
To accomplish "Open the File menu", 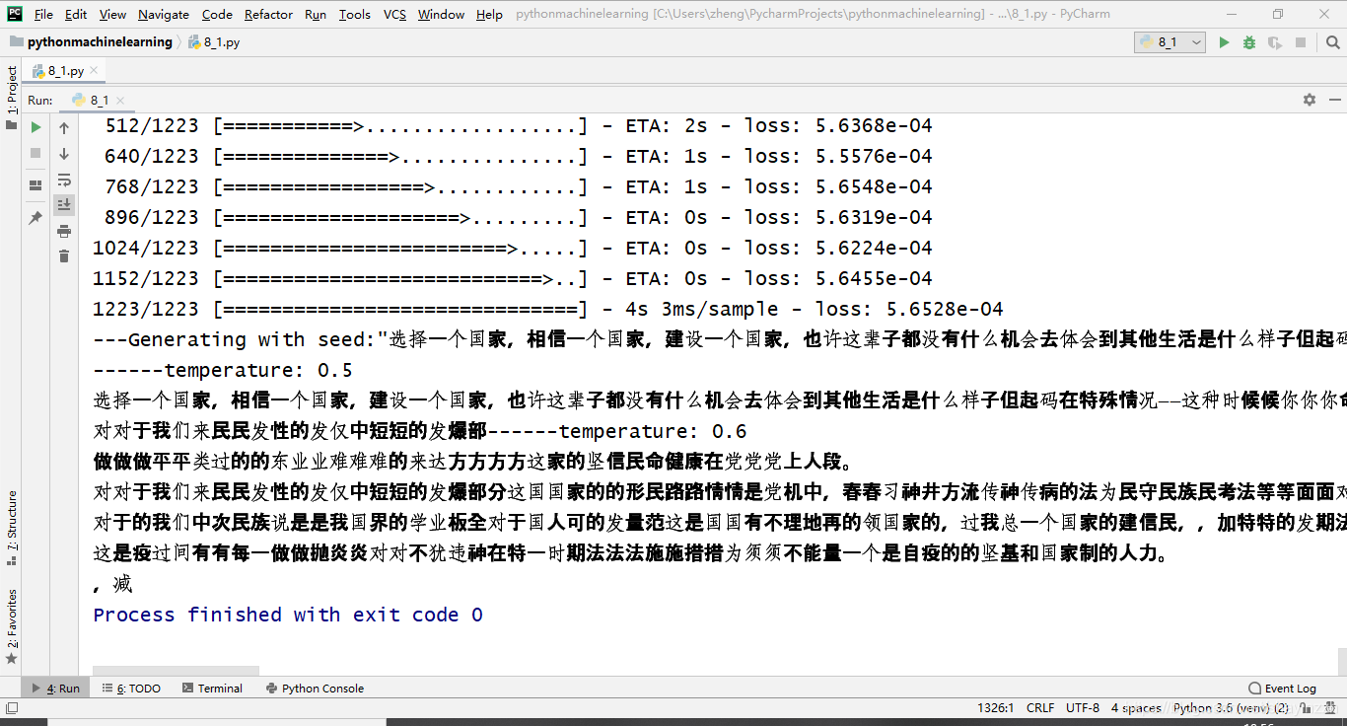I will pos(43,14).
